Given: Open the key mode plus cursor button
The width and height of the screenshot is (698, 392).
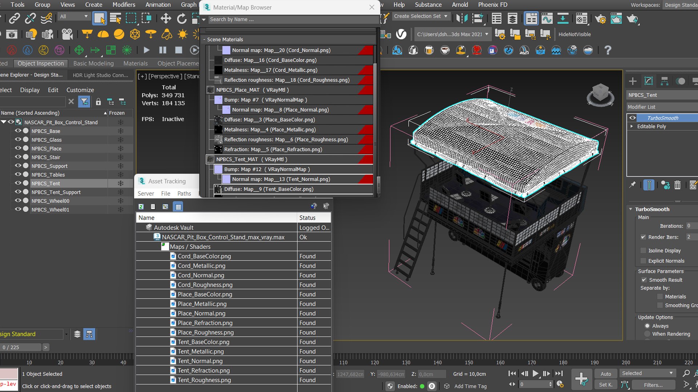Looking at the screenshot, I should [582, 379].
